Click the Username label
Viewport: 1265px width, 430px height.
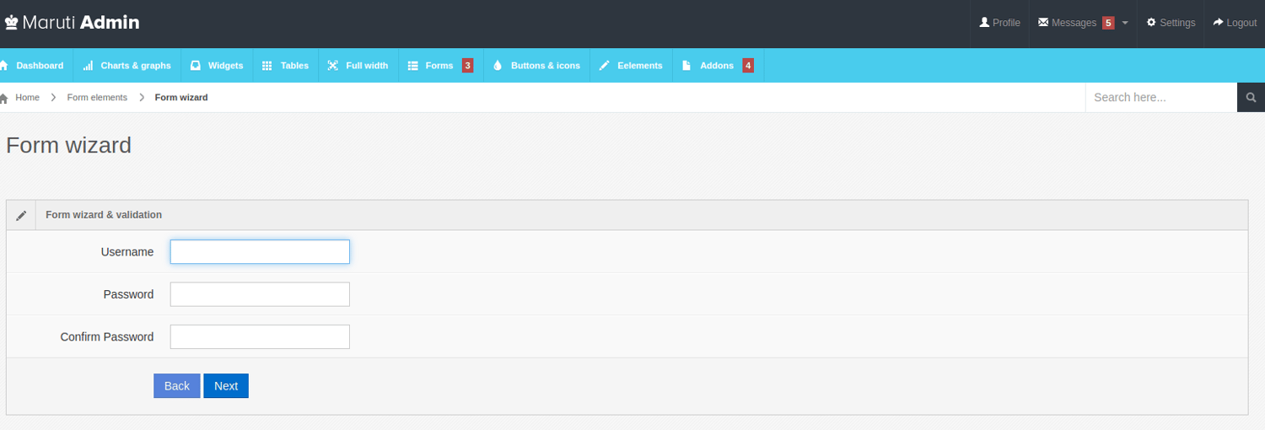pyautogui.click(x=127, y=252)
